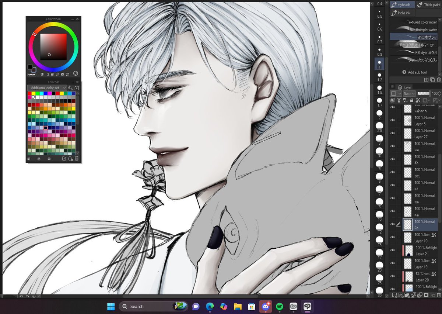442x314 pixels.
Task: Open Windows Start menu on taskbar
Action: coord(110,306)
